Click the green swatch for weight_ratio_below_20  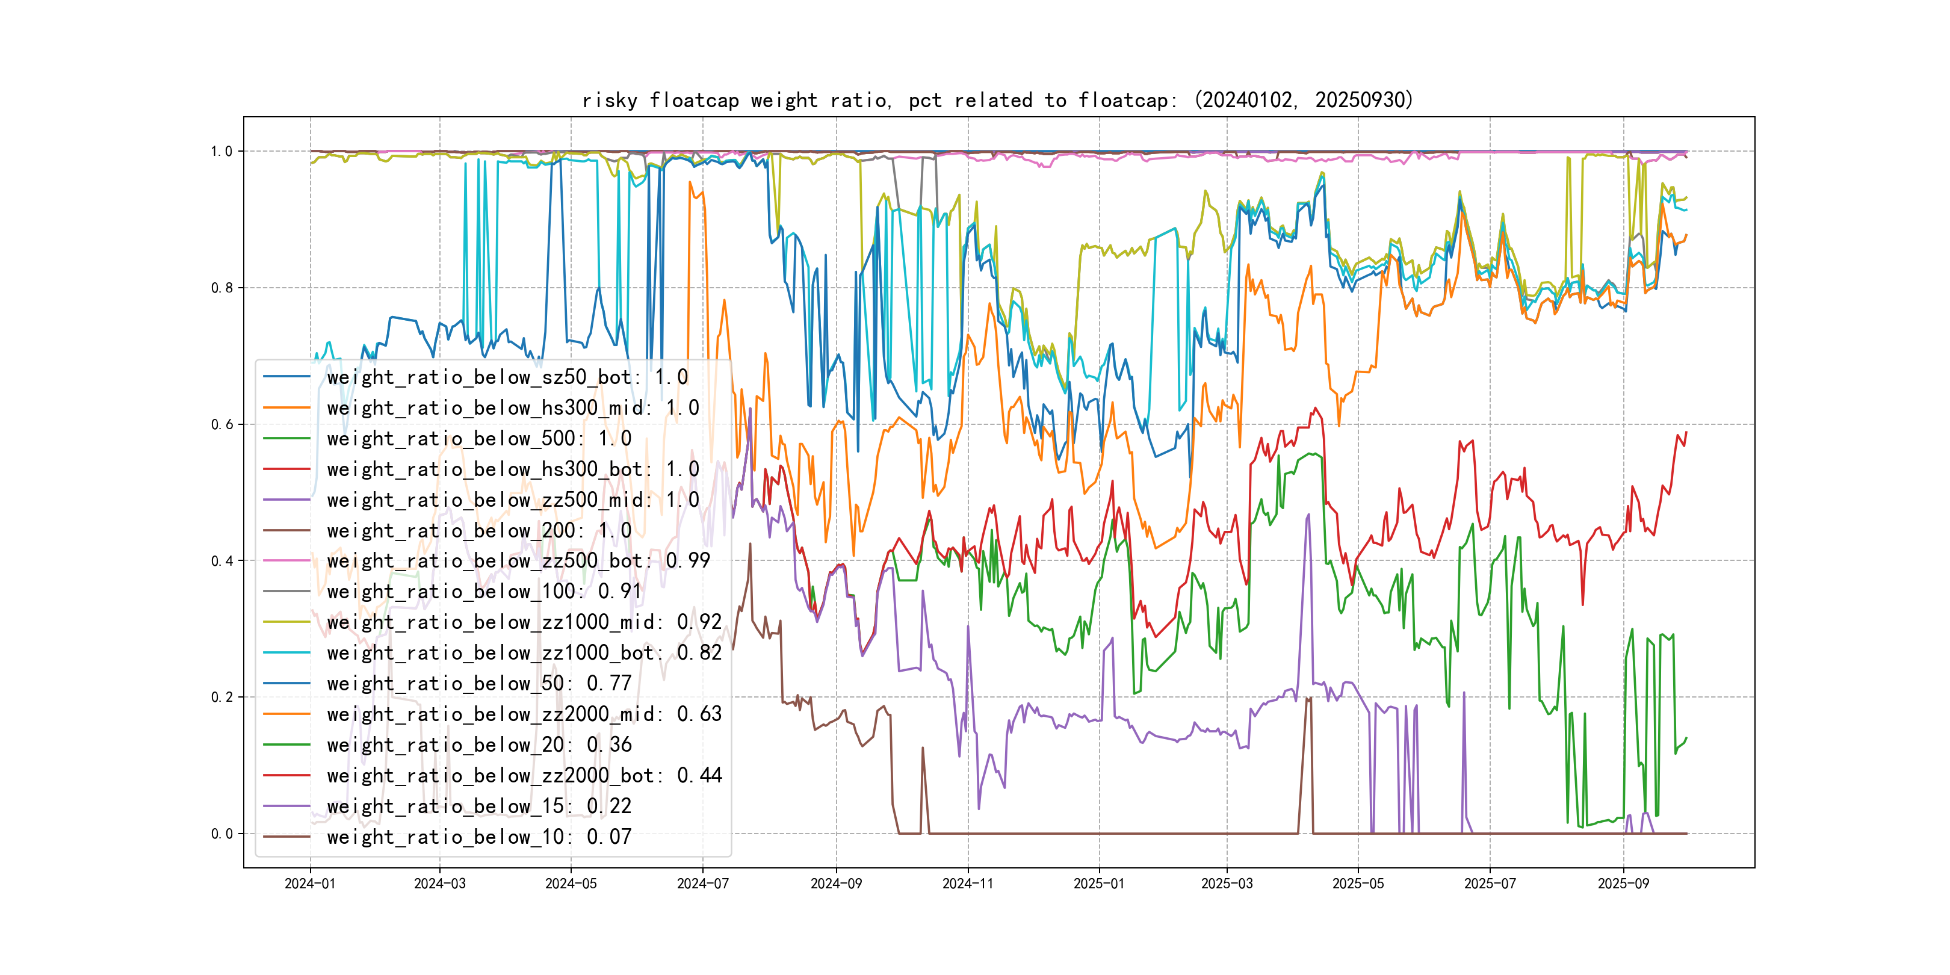click(287, 745)
